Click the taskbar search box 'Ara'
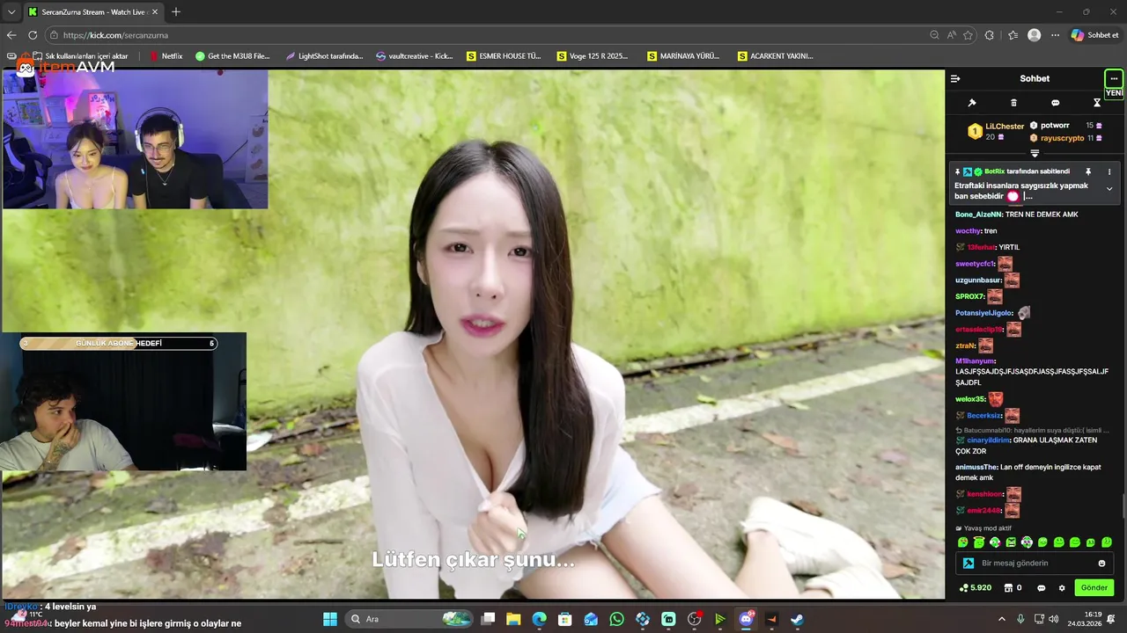The width and height of the screenshot is (1127, 633). point(409,619)
